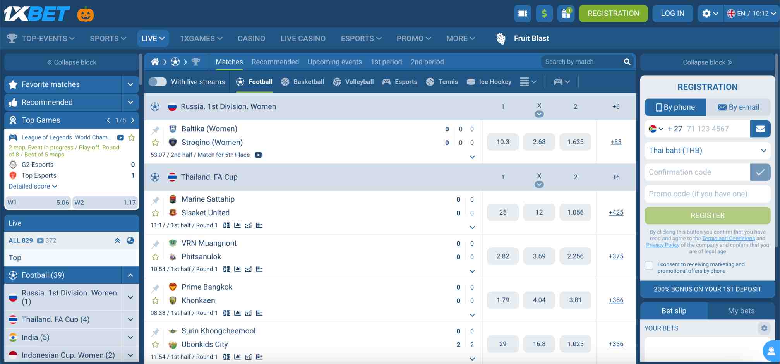Pin the Baltika vs Strogino match
Image resolution: width=780 pixels, height=364 pixels.
click(x=156, y=129)
